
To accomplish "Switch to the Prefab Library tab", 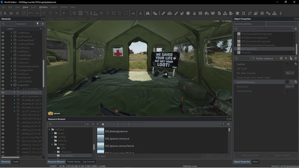I will (74, 161).
